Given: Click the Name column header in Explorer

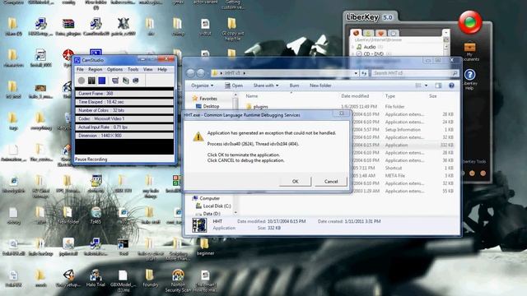Looking at the screenshot, I should (x=252, y=96).
